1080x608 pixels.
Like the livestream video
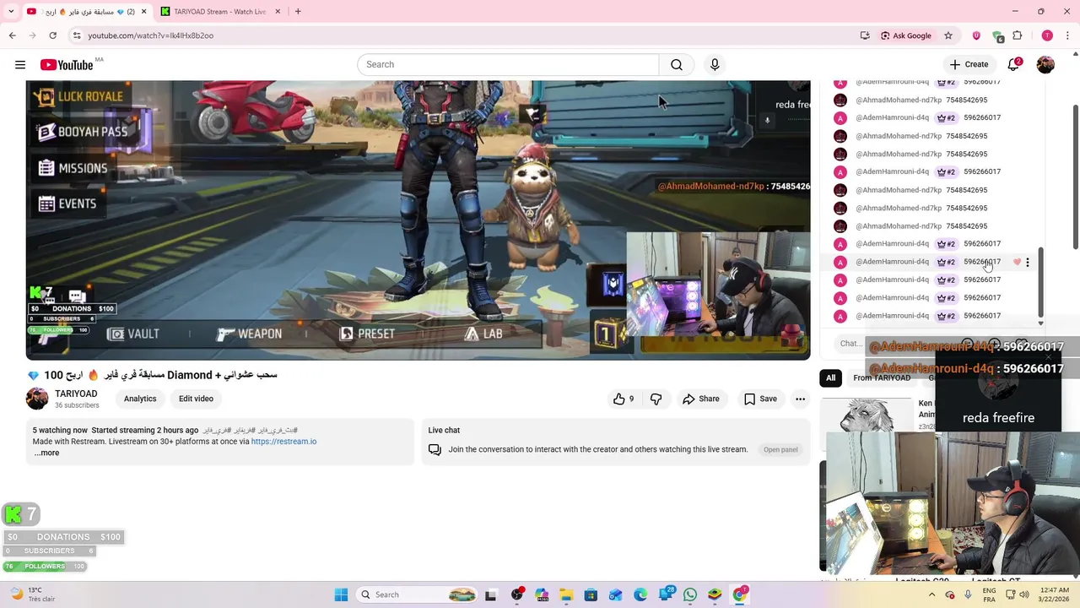pyautogui.click(x=624, y=399)
